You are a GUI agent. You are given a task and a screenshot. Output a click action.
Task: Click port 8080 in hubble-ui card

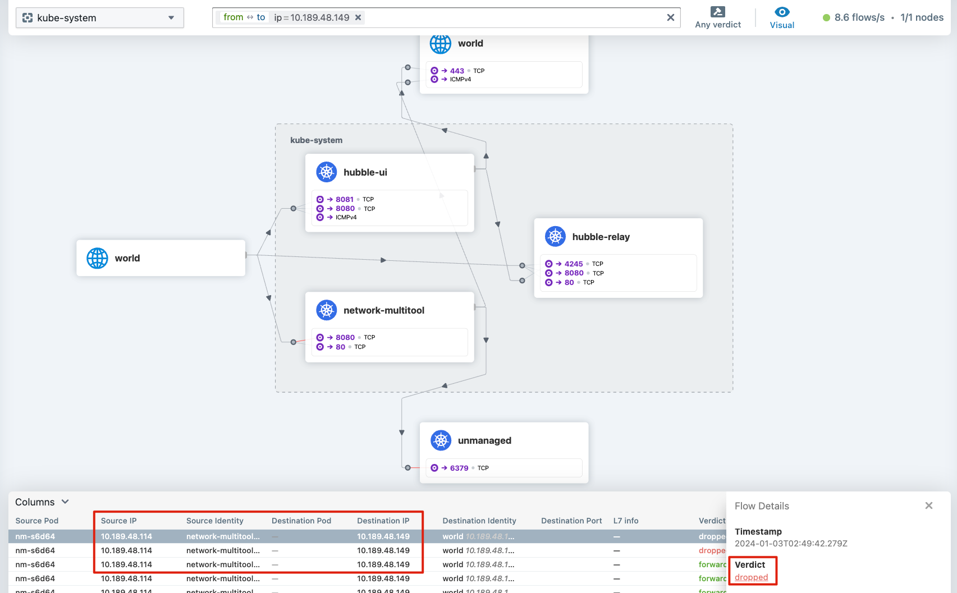pos(345,209)
